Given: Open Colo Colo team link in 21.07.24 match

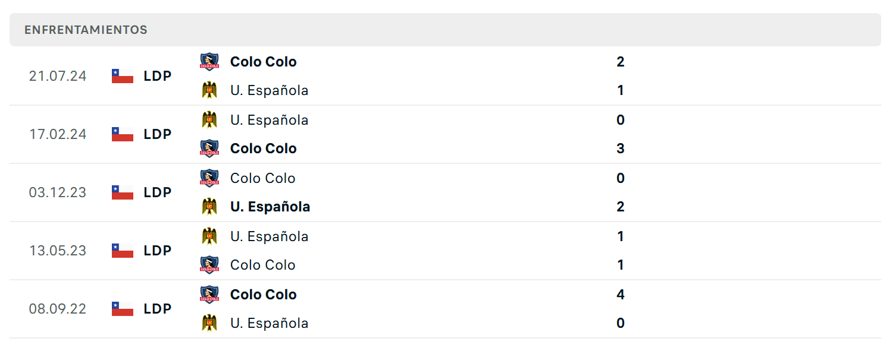Looking at the screenshot, I should click(263, 62).
